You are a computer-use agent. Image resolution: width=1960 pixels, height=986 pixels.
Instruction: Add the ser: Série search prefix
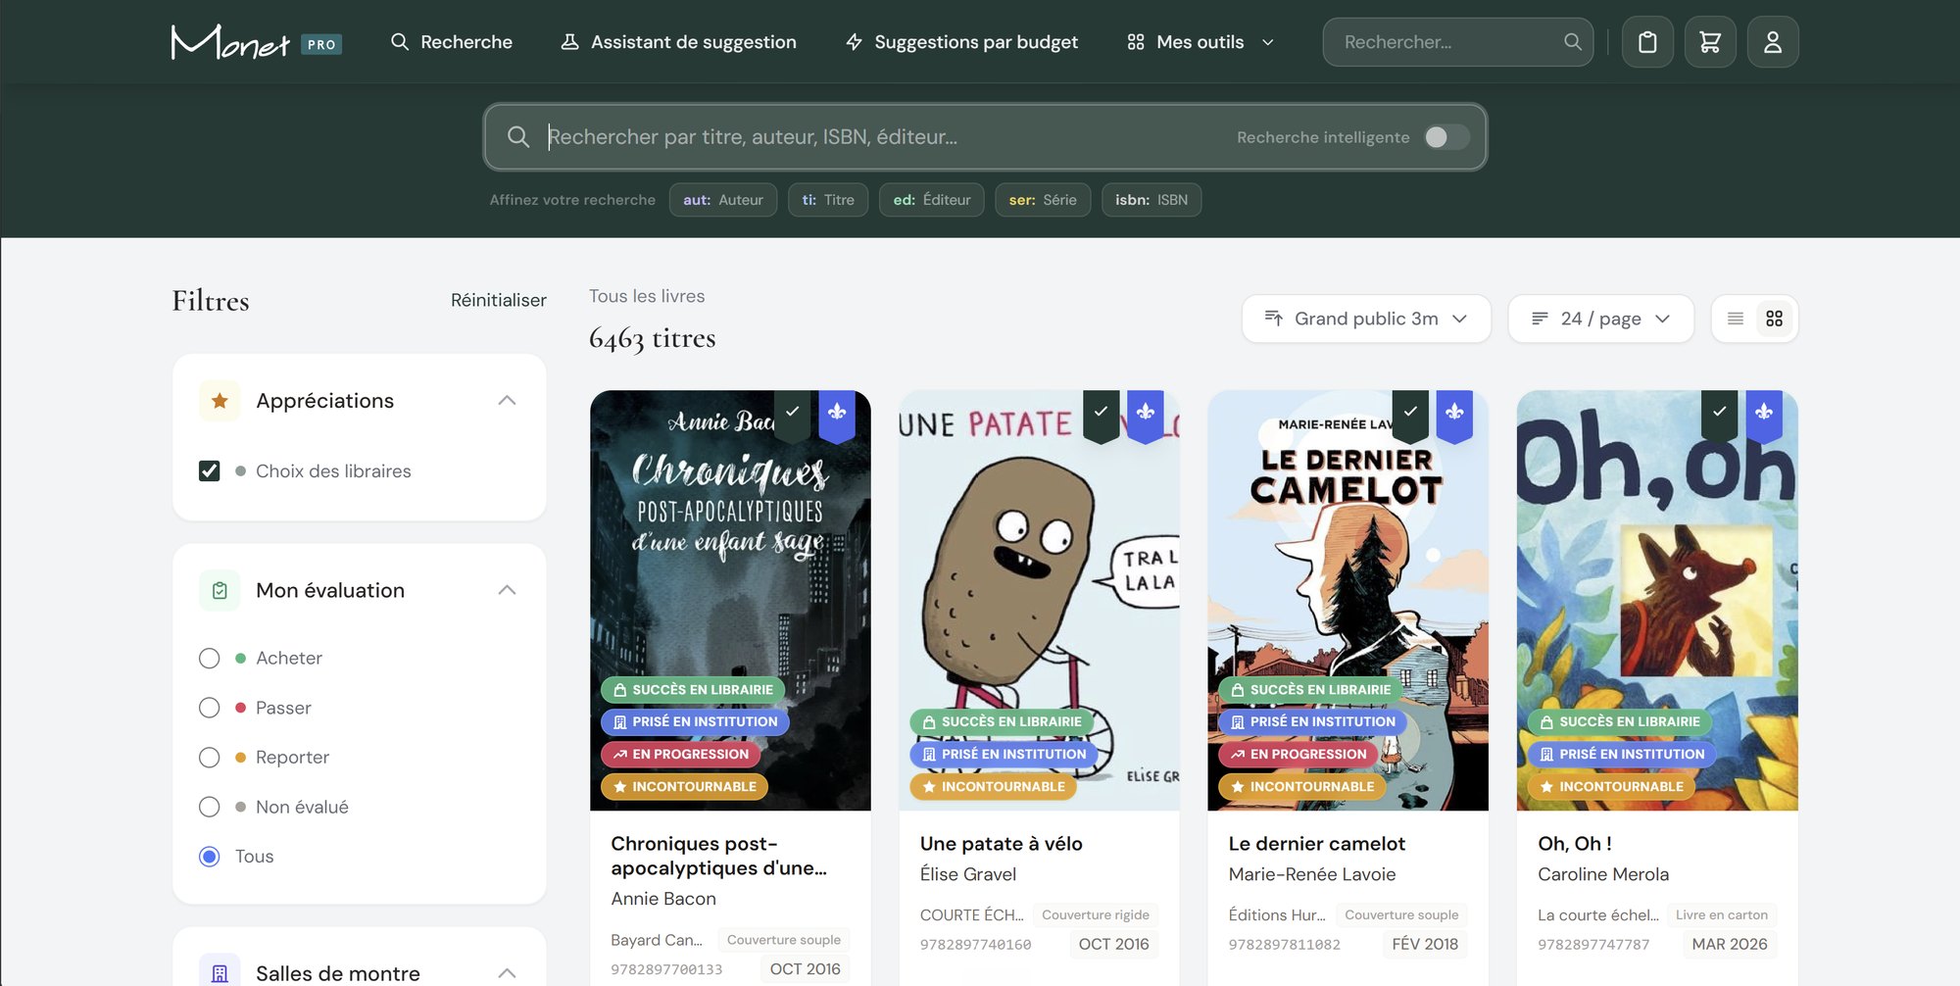coord(1043,200)
